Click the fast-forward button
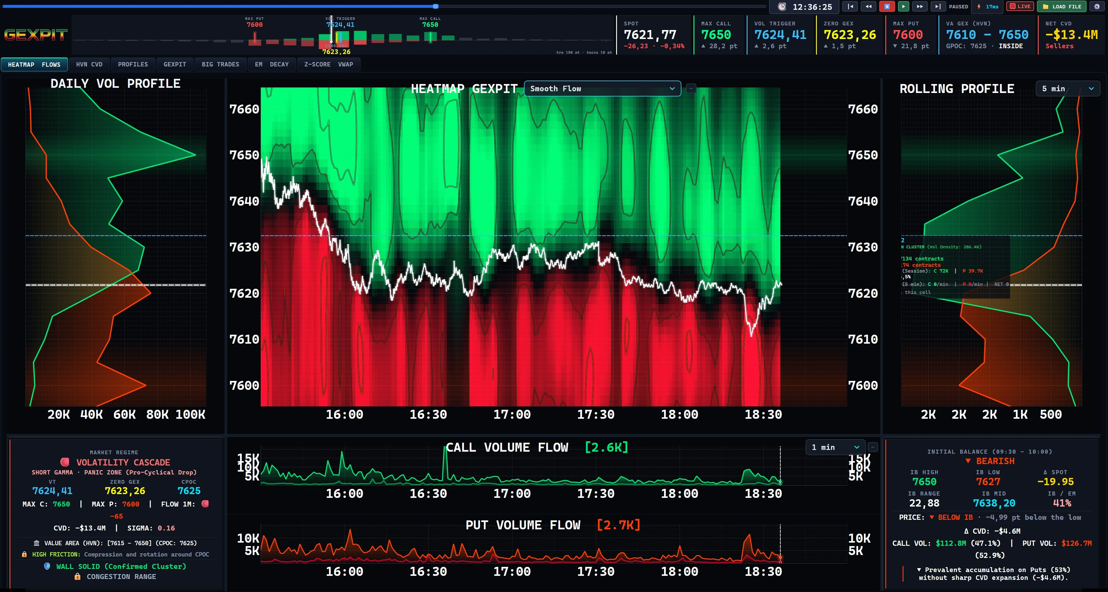The image size is (1108, 592). coord(920,6)
